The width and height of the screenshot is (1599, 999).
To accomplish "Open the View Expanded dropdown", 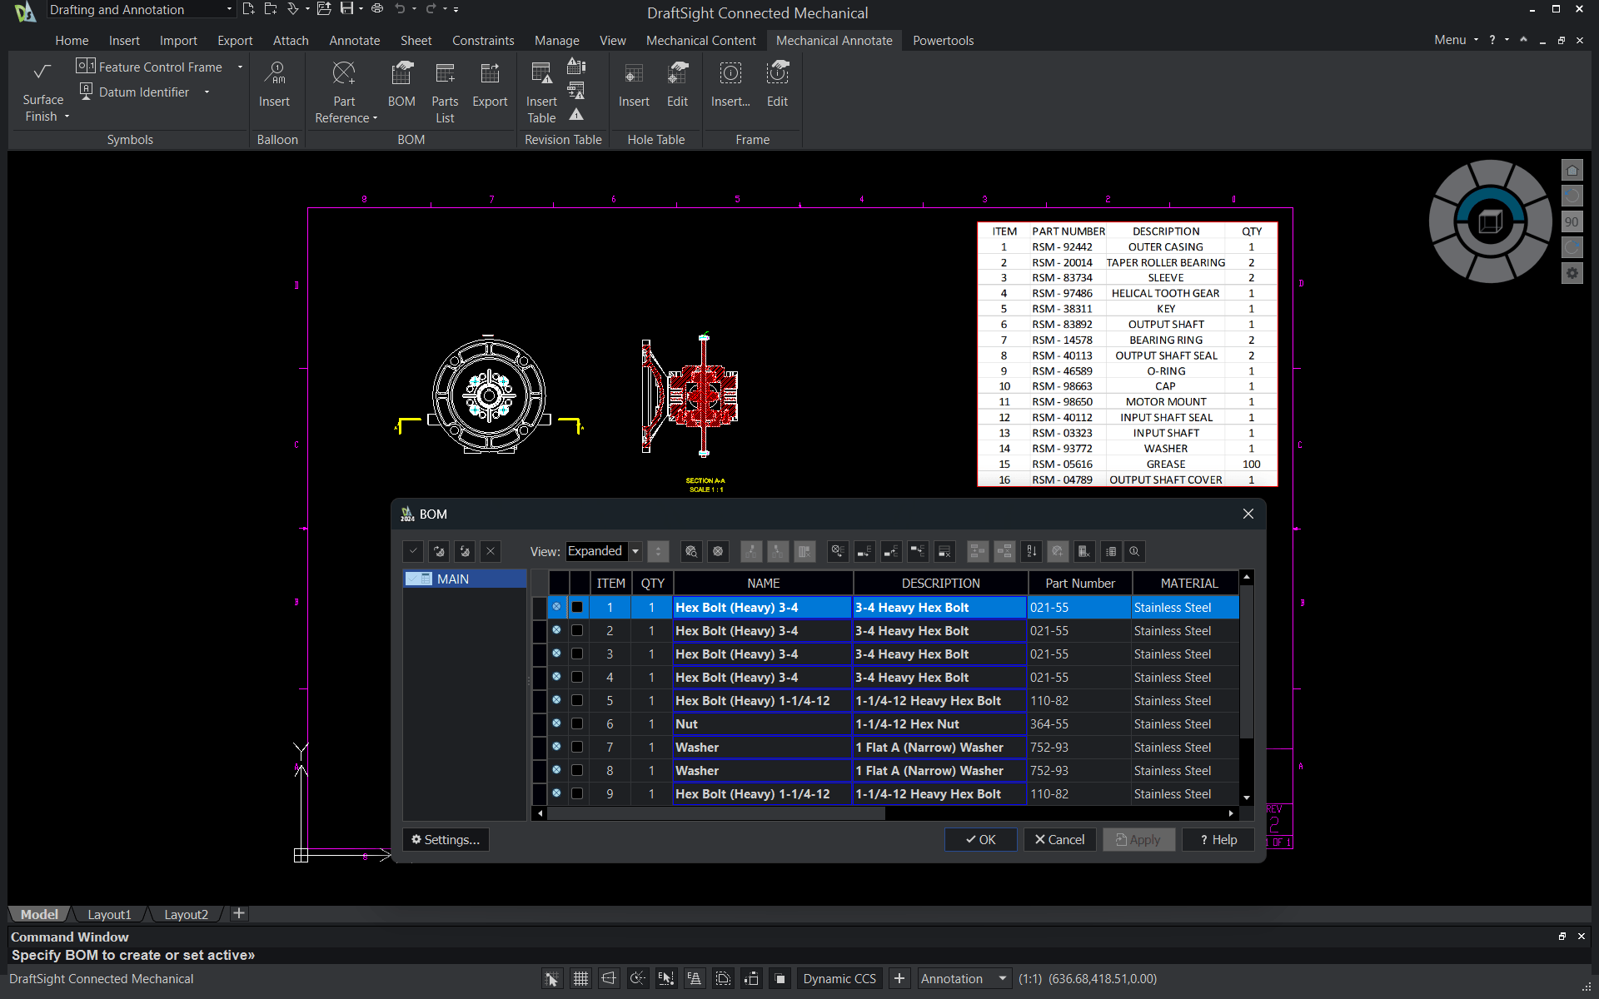I will point(635,551).
